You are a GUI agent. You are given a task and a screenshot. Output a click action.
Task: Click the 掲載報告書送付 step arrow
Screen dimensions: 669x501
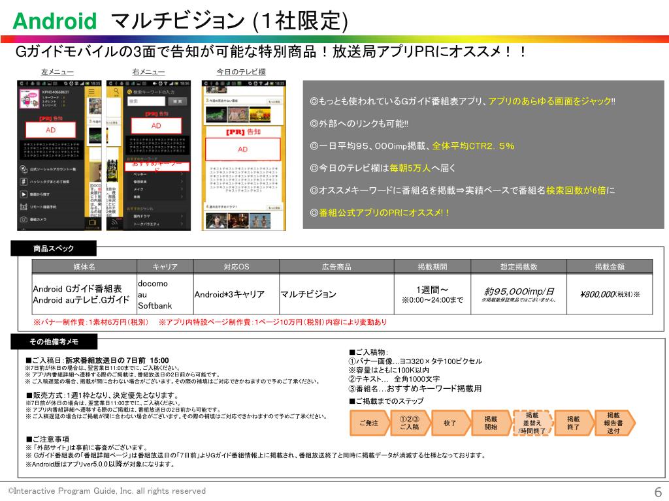[x=614, y=423]
